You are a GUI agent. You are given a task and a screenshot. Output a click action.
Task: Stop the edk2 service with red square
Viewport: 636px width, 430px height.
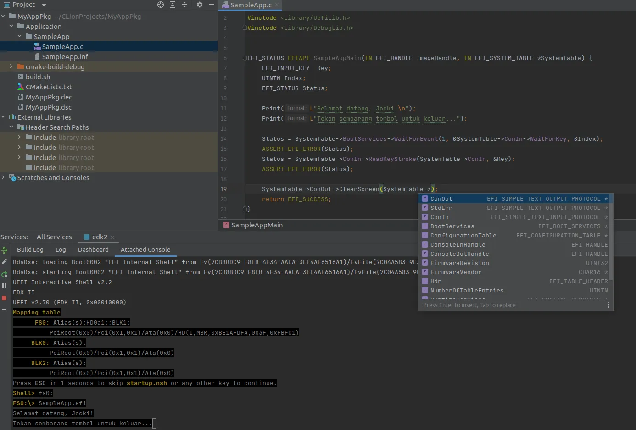click(x=4, y=298)
